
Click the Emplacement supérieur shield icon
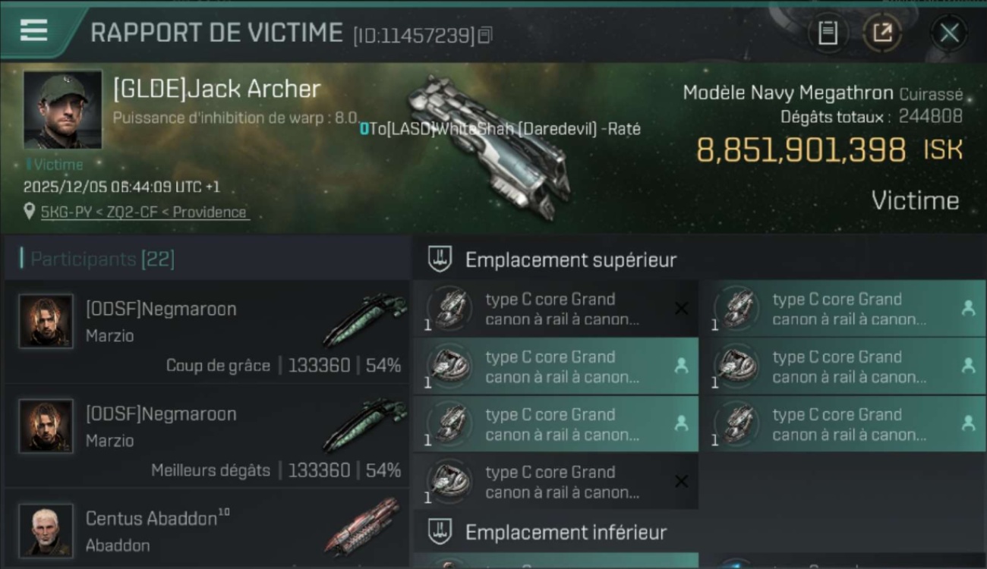[x=440, y=259]
